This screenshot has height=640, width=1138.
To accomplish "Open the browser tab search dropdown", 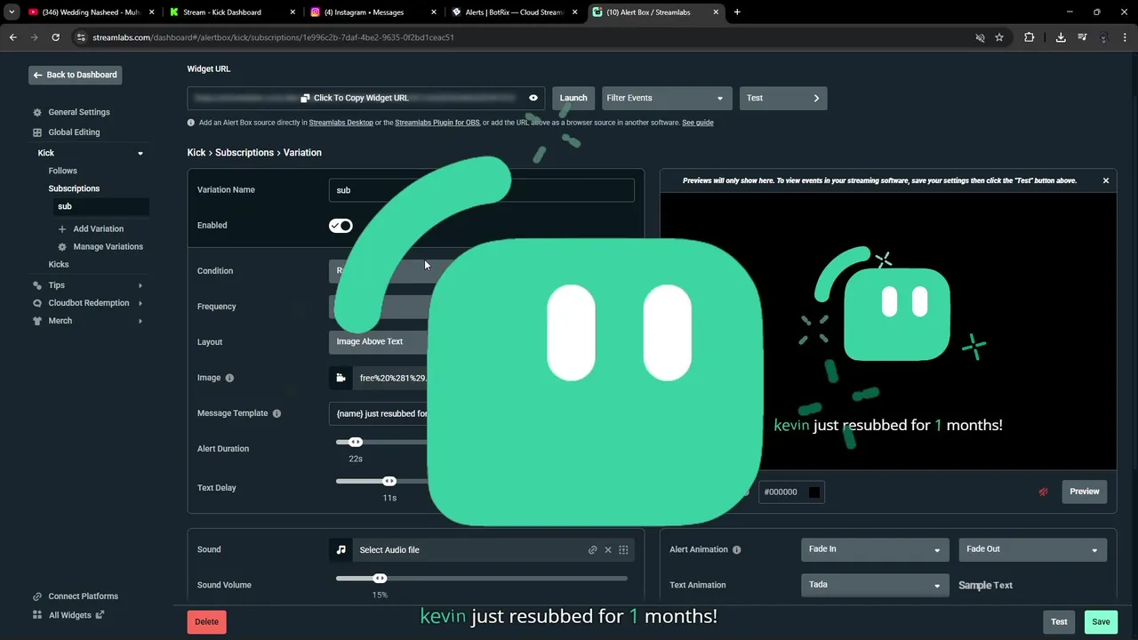I will click(12, 12).
